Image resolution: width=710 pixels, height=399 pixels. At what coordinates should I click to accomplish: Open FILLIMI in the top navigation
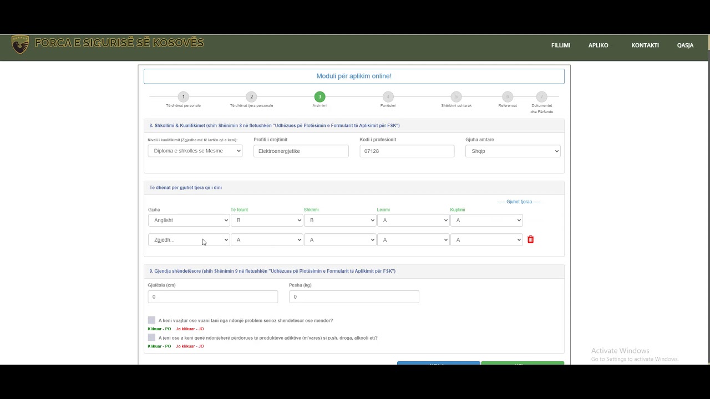tap(561, 45)
